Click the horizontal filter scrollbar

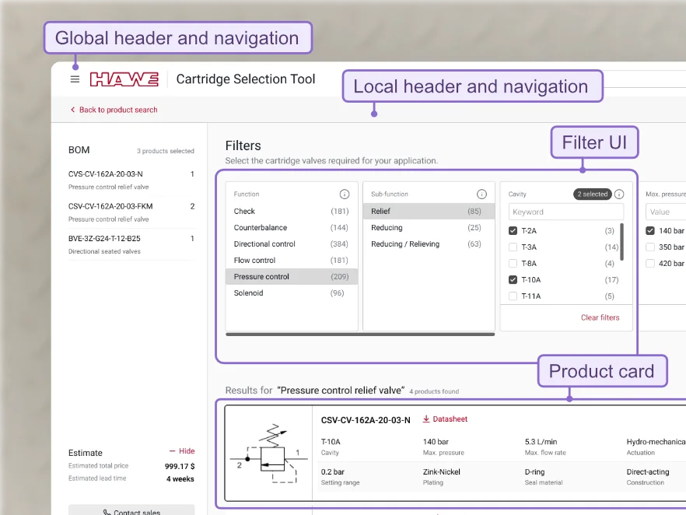point(360,335)
